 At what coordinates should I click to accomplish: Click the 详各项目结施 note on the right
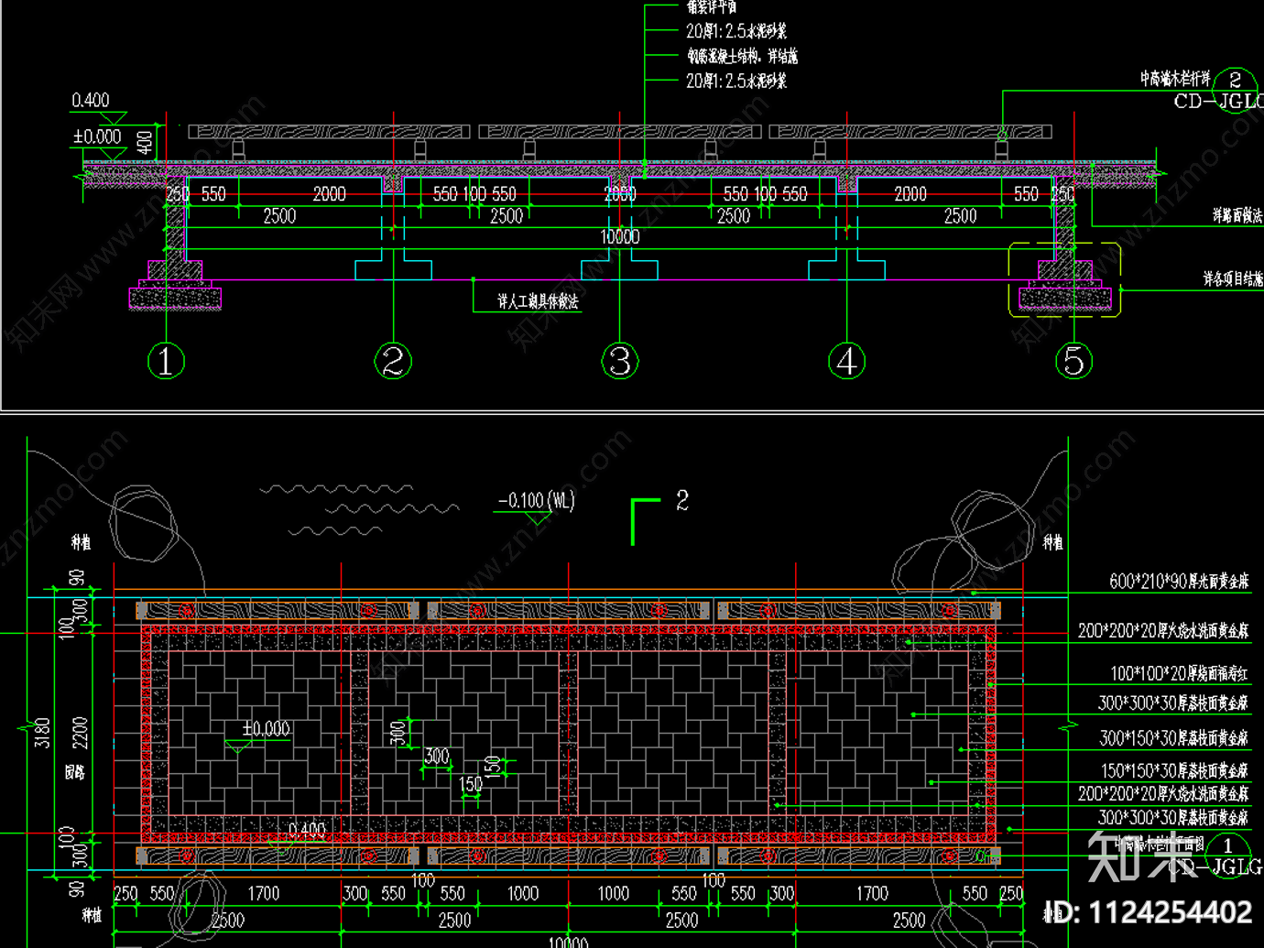point(1233,278)
